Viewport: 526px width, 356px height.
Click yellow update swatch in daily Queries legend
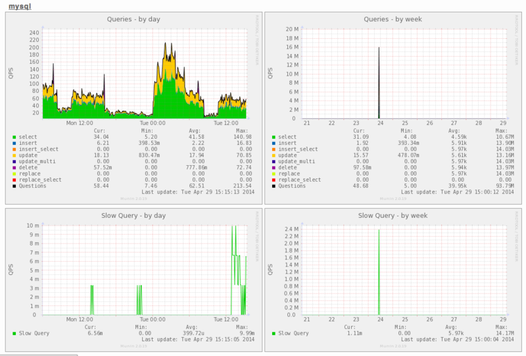point(14,155)
